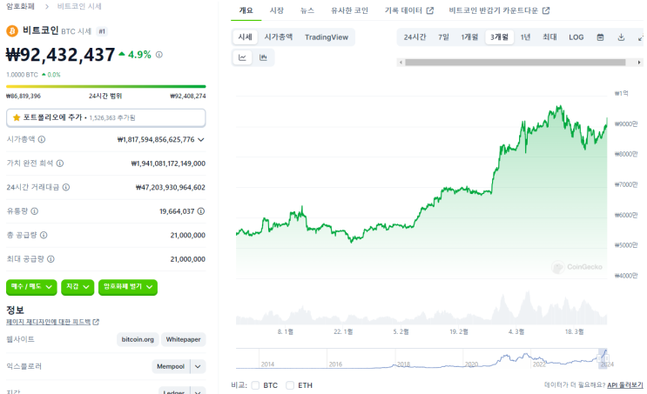Select 시가총액 chart mode
647x394 pixels.
click(279, 37)
